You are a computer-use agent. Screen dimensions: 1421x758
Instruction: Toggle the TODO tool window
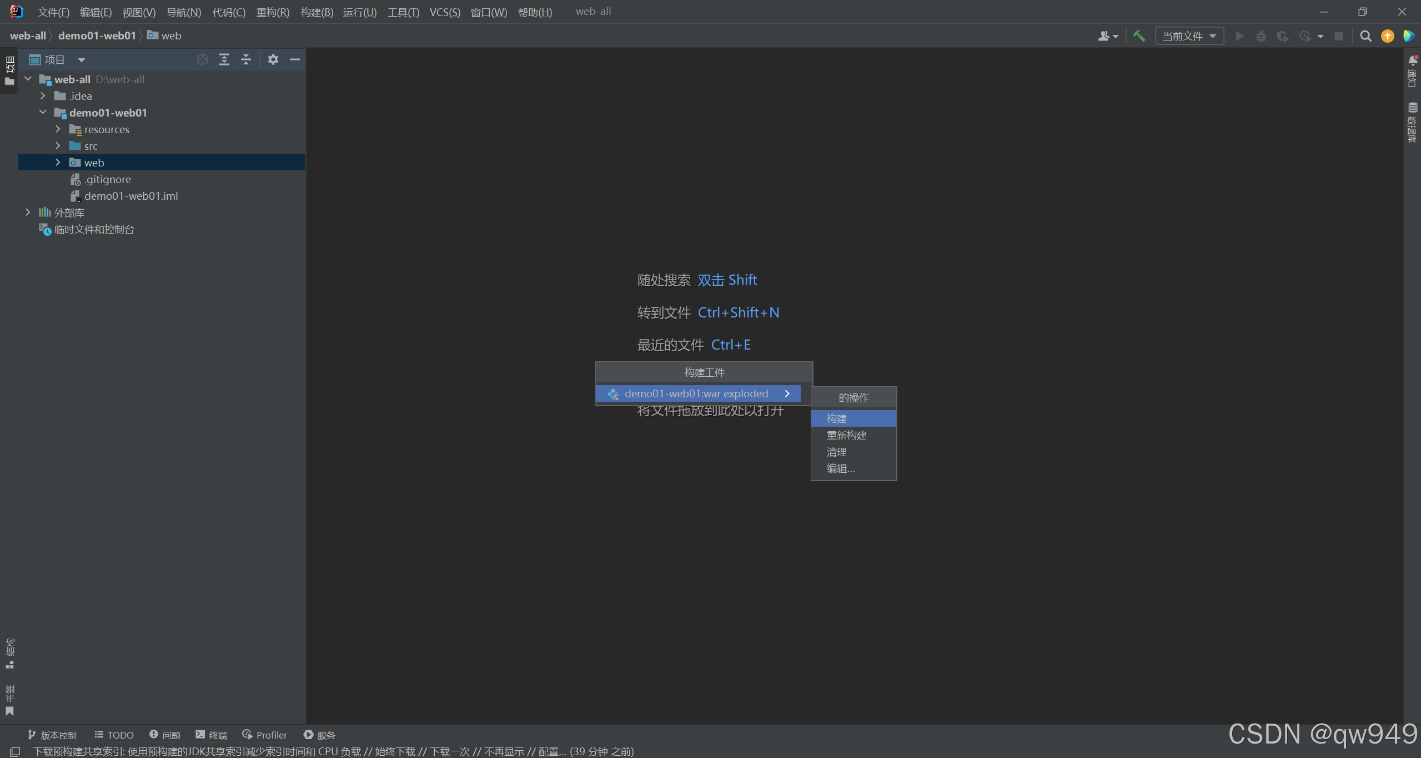click(x=114, y=735)
